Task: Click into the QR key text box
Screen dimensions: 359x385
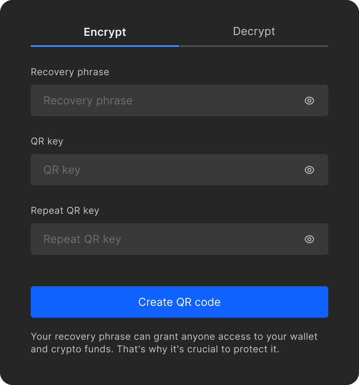Action: coord(169,170)
